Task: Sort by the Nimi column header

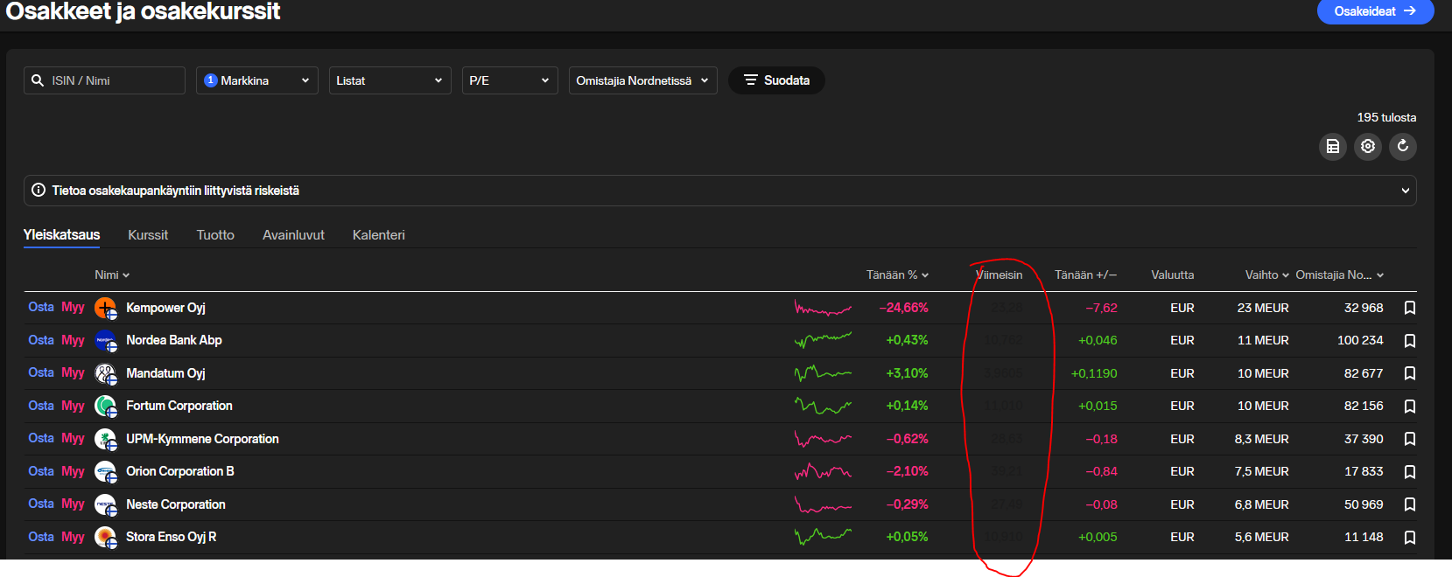Action: [112, 275]
